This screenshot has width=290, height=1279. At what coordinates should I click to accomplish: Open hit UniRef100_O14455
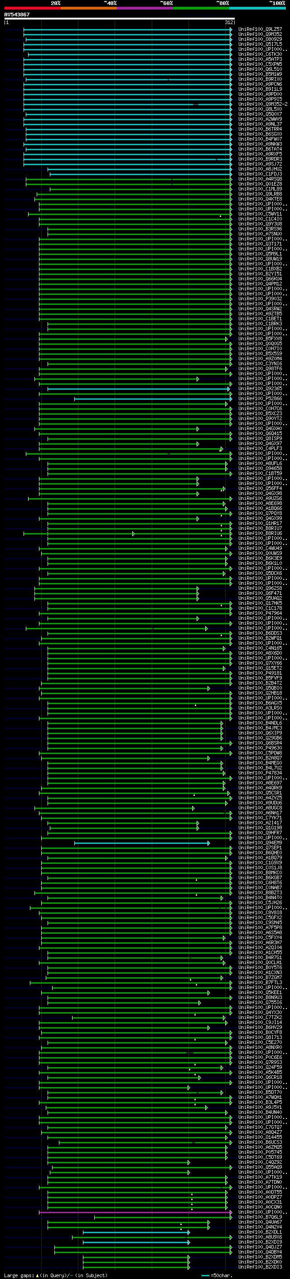260,1137
